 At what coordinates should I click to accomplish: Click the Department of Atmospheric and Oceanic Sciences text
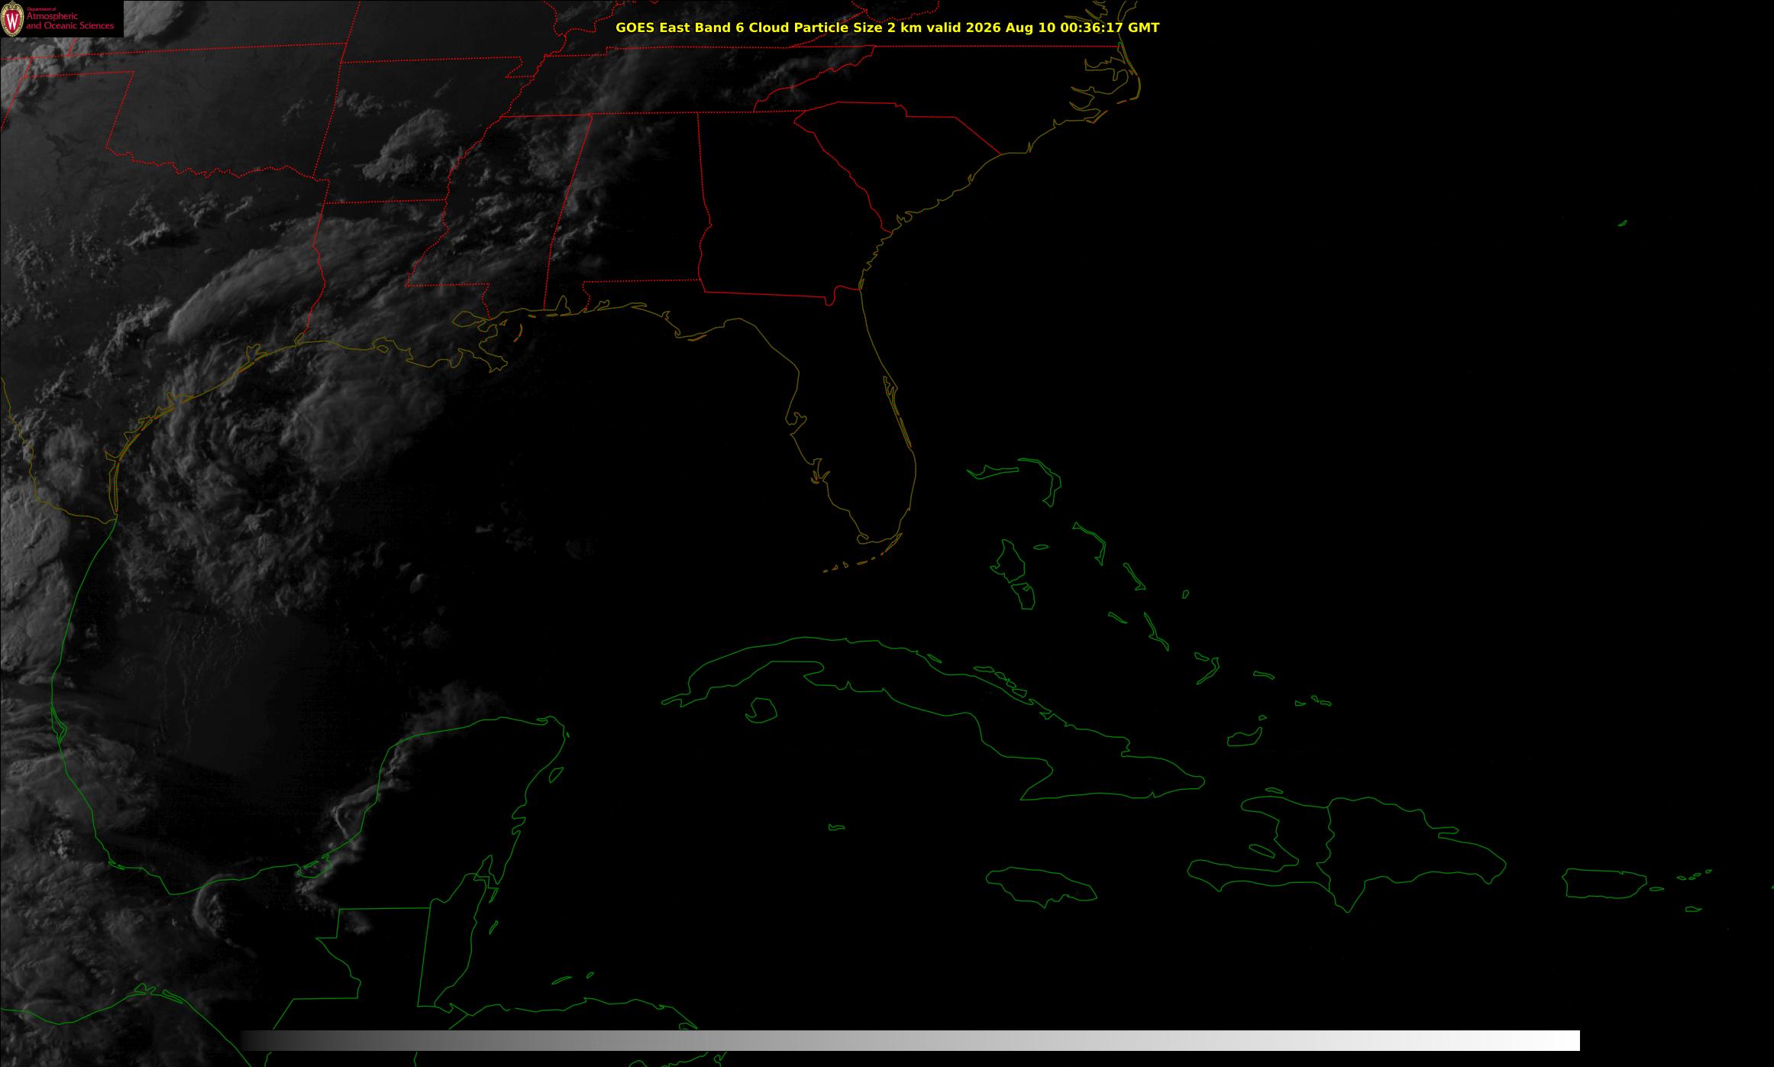pos(70,19)
